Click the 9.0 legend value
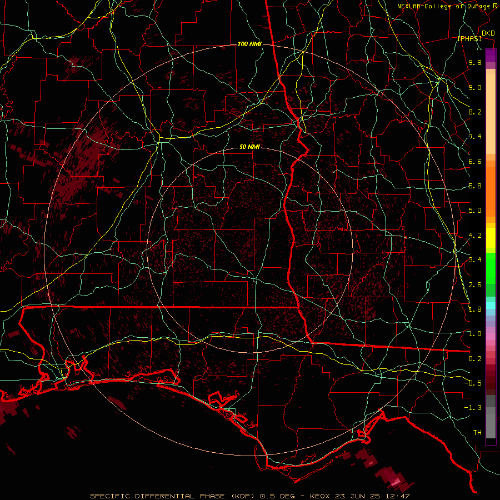The width and height of the screenshot is (500, 500). click(475, 87)
